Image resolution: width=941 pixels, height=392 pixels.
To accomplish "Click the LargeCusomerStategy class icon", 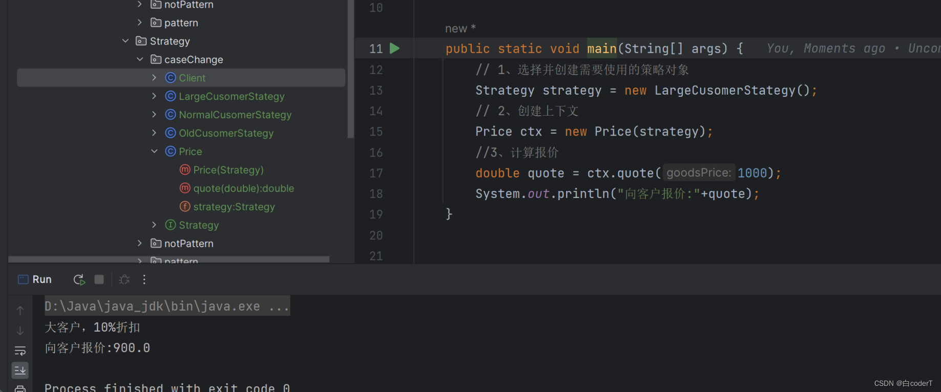I will [171, 96].
